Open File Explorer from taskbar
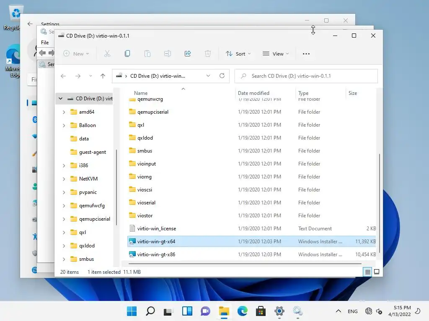The image size is (429, 321). (224, 311)
